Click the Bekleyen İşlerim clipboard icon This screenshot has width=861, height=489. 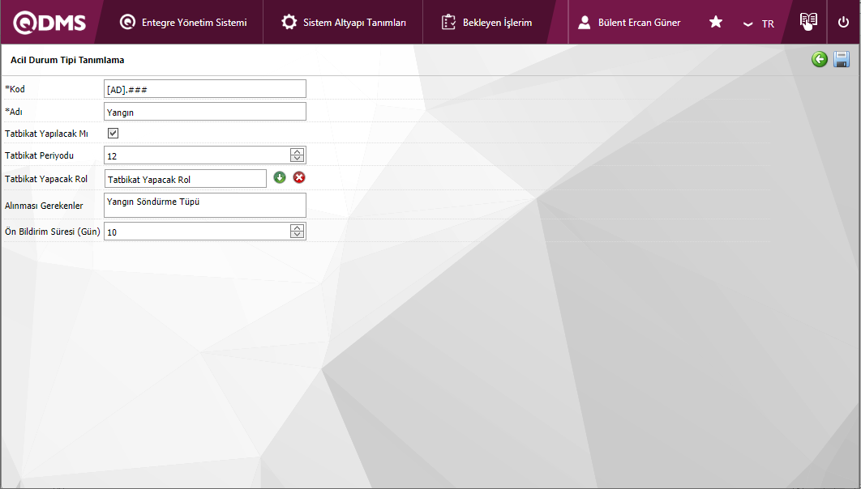point(448,22)
